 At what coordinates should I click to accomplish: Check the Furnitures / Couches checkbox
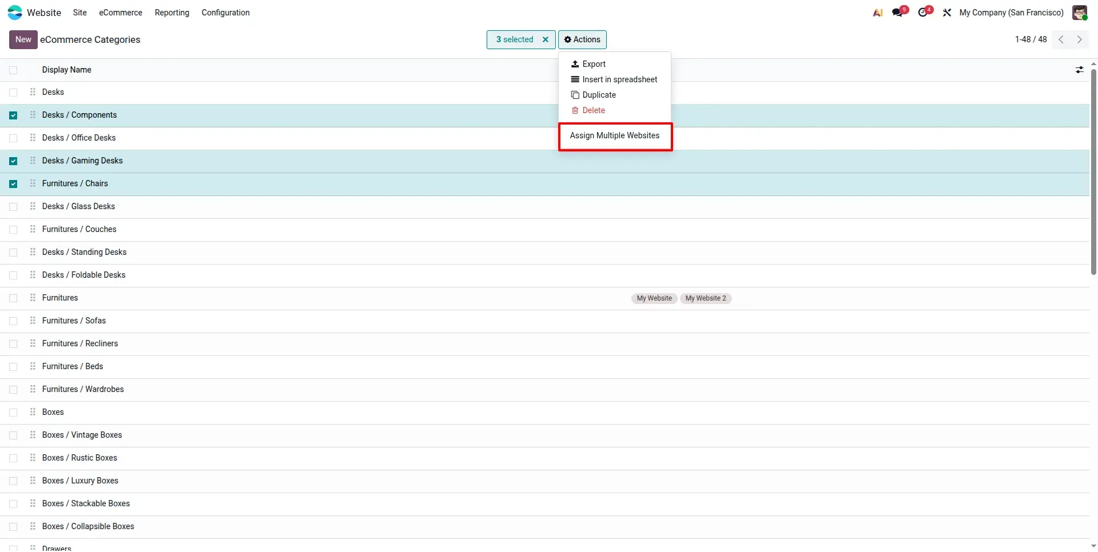[x=13, y=230]
